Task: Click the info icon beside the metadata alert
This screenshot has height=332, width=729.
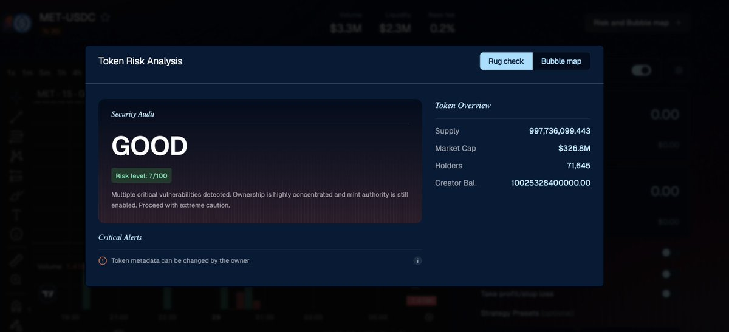Action: (417, 260)
